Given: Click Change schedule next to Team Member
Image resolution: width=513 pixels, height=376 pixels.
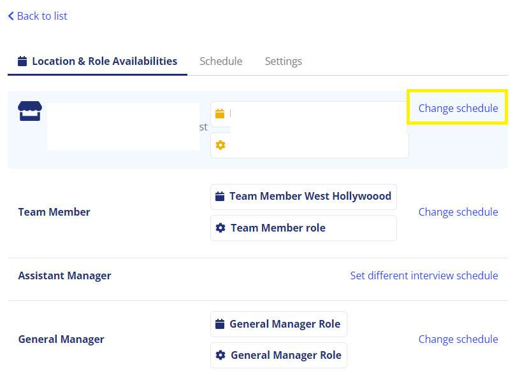Looking at the screenshot, I should click(x=458, y=212).
